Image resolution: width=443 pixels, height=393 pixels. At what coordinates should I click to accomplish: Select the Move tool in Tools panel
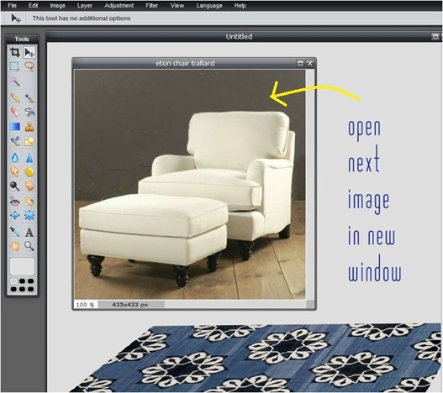pos(29,52)
